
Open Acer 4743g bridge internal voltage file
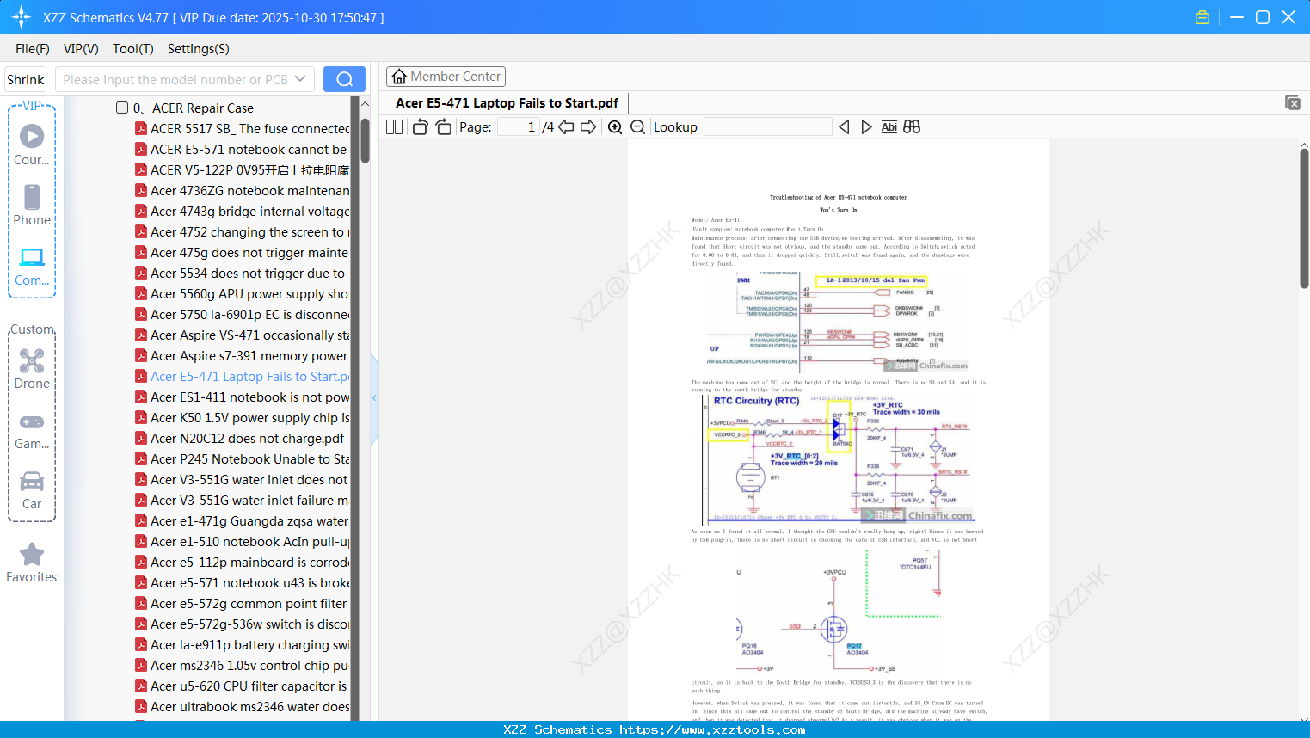[x=249, y=212]
